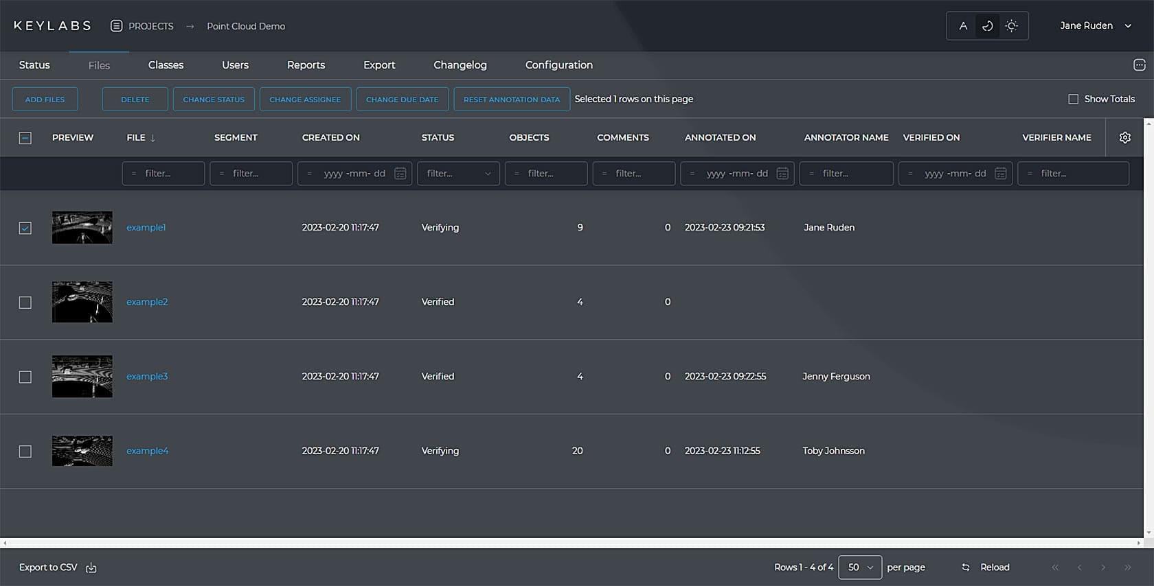Open Annotated On filter calendar icon
This screenshot has height=586, width=1154.
tap(782, 174)
